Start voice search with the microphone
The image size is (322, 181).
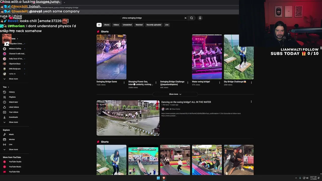point(200,18)
